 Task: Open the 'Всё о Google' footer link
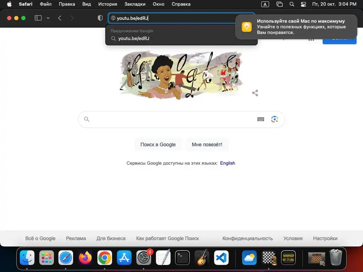click(x=40, y=238)
